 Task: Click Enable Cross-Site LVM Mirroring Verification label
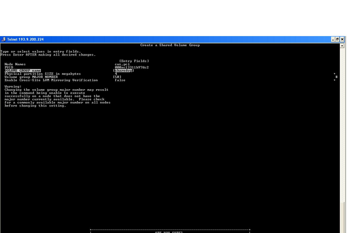click(x=51, y=80)
